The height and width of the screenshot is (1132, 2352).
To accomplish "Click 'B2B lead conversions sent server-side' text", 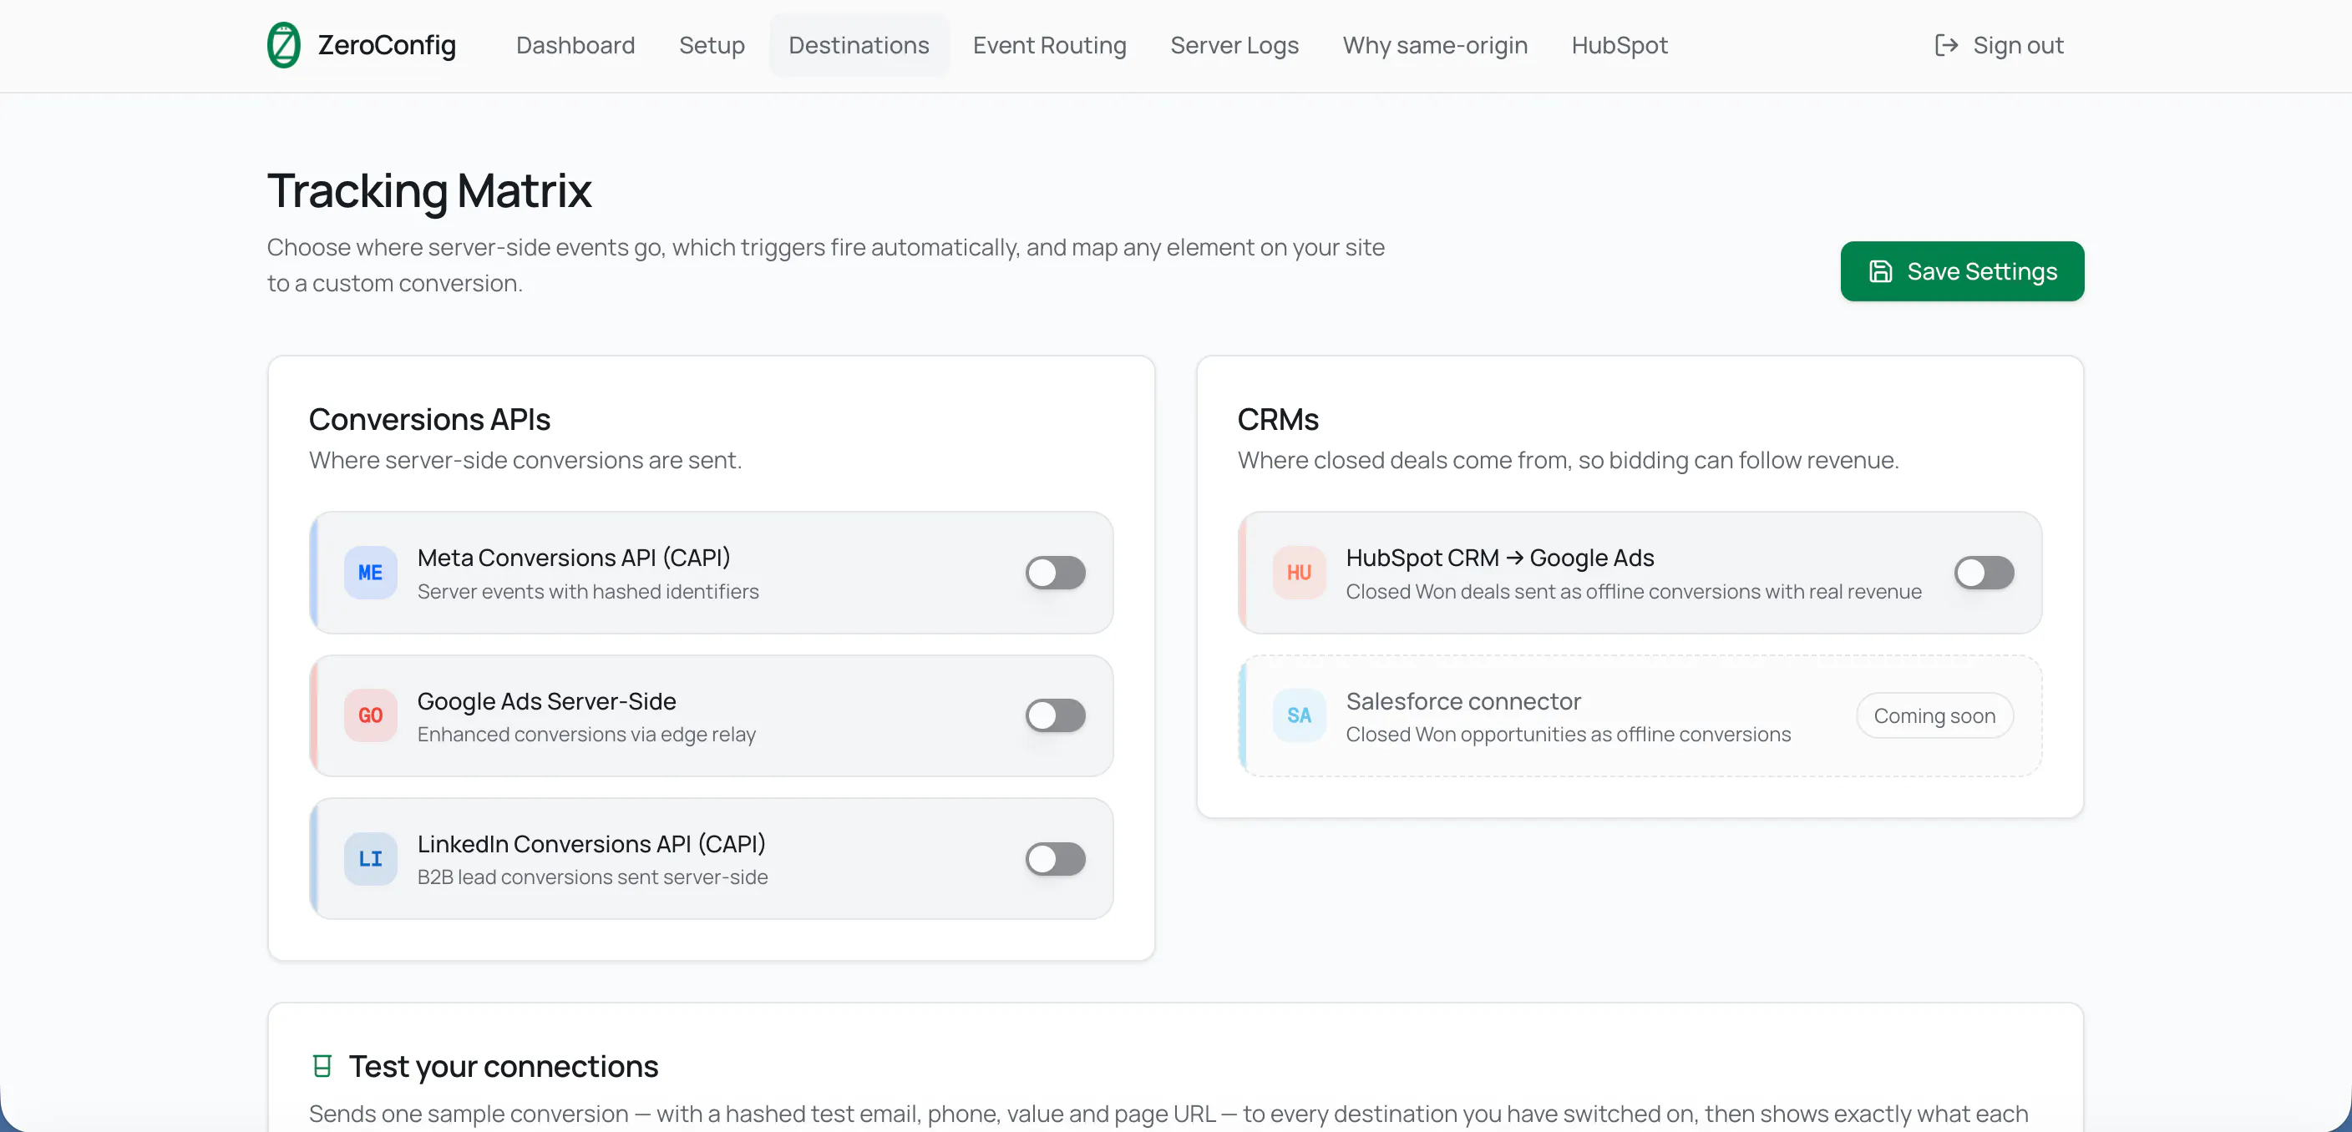I will coord(592,877).
